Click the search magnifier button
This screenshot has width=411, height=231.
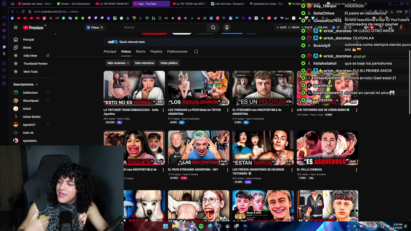[213, 28]
